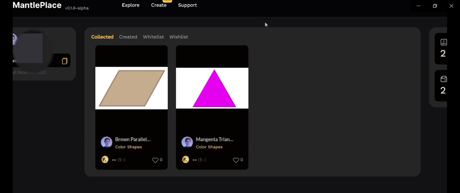Click the MantlePlace logo
460x193 pixels.
point(37,5)
